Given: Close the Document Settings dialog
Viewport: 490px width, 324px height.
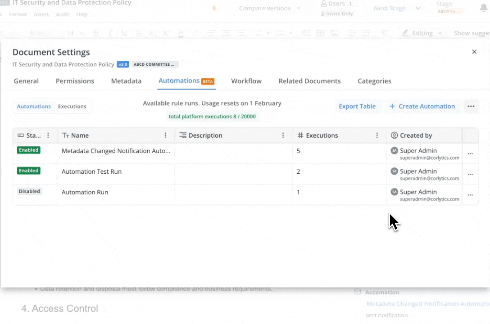Looking at the screenshot, I should click(x=474, y=52).
